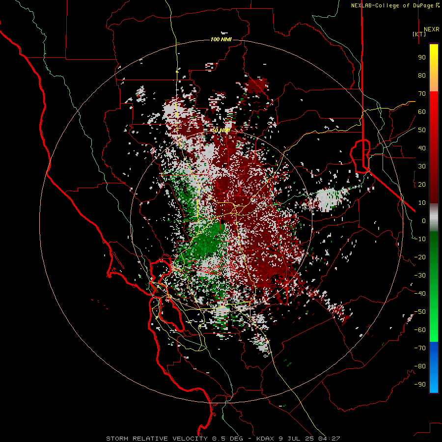442x442 pixels.
Task: Click the KDAX 9 JUL 25 04:27 timestamp
Action: (298, 439)
